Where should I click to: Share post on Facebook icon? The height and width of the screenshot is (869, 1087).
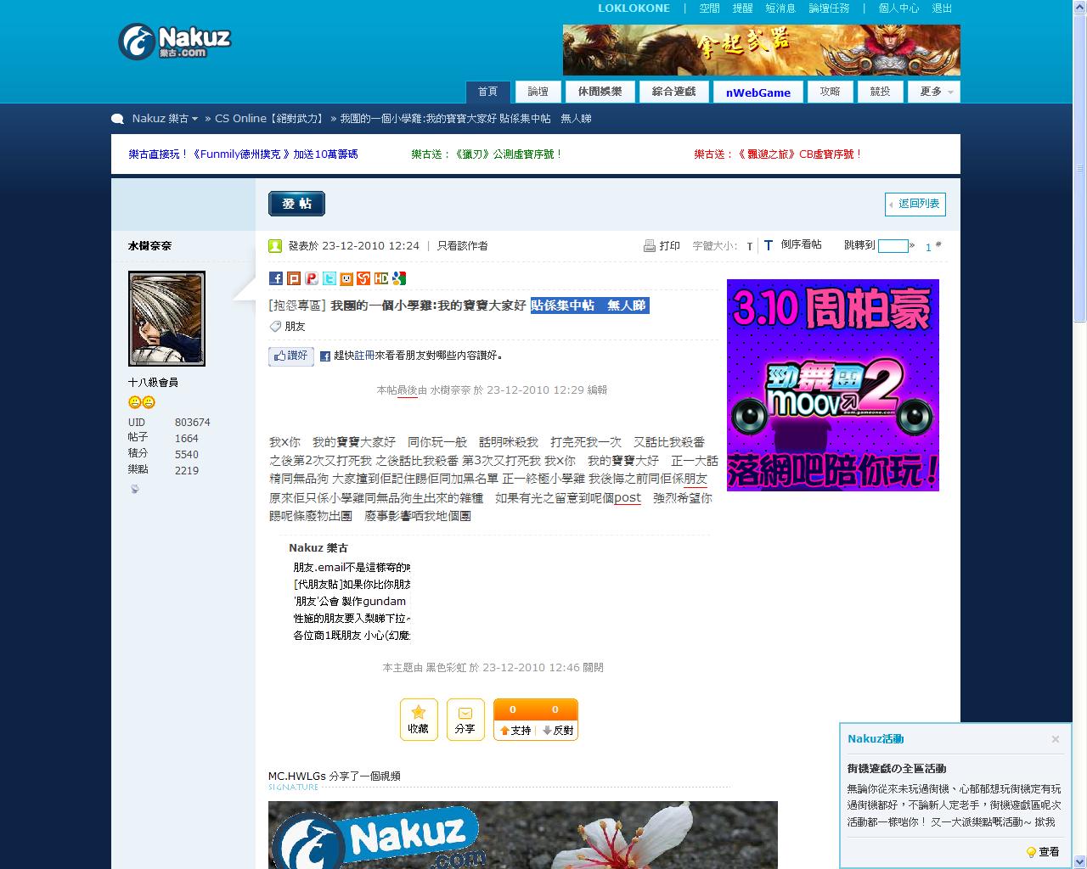(x=276, y=278)
